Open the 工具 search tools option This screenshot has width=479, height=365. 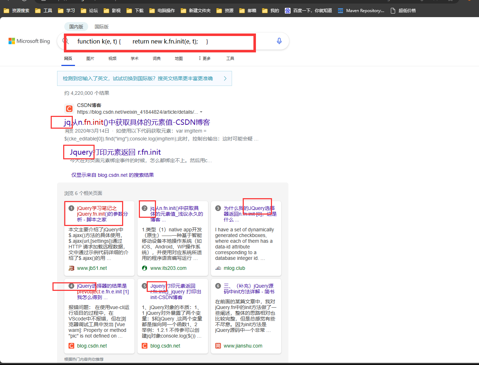(230, 58)
